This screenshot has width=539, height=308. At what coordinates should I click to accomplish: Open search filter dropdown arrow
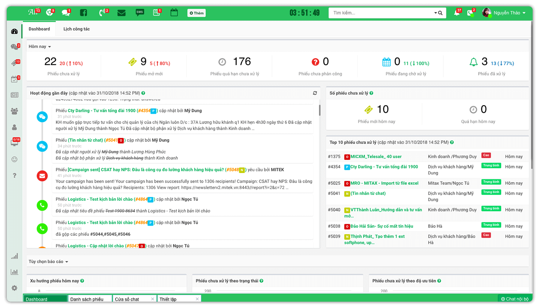436,13
